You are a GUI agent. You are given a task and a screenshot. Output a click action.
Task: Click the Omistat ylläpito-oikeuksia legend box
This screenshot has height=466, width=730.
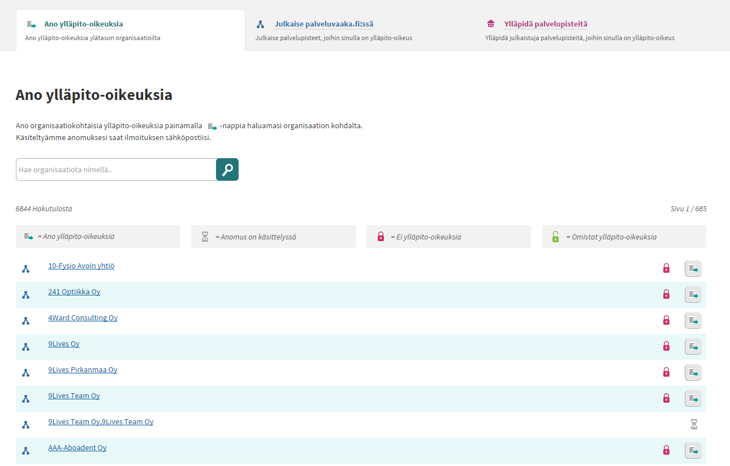click(x=624, y=237)
